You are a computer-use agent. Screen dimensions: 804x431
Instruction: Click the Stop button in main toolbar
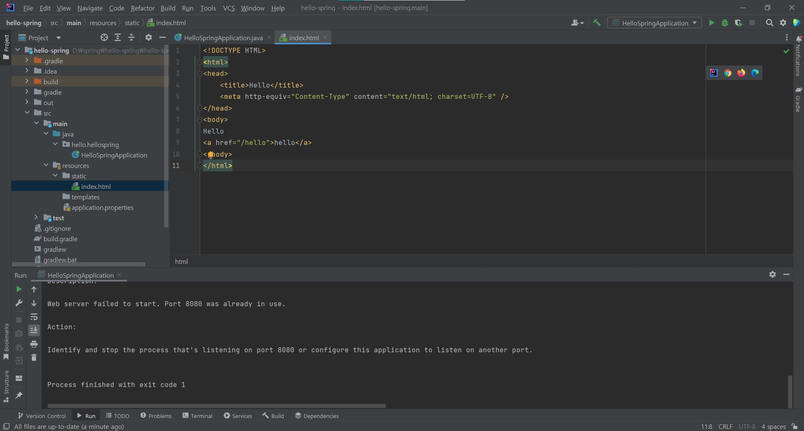point(752,23)
